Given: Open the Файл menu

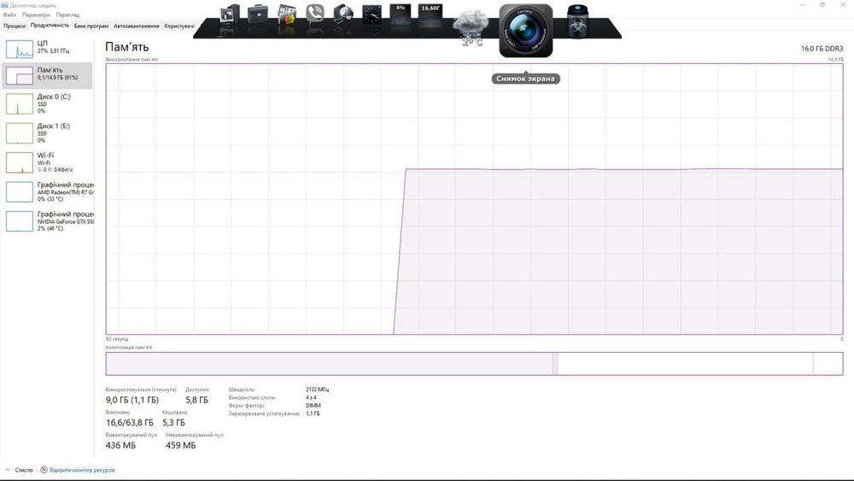Looking at the screenshot, I should [9, 15].
